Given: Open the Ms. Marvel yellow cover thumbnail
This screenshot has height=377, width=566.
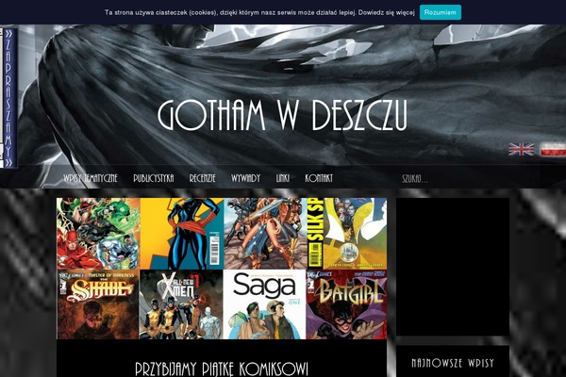Looking at the screenshot, I should (x=181, y=234).
